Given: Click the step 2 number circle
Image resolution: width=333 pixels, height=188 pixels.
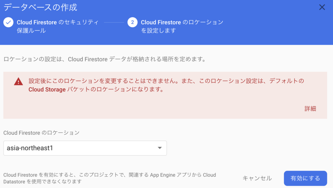Looking at the screenshot, I should click(133, 22).
